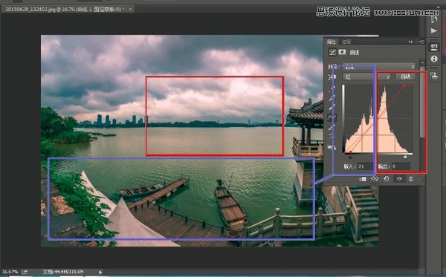Image resolution: width=446 pixels, height=277 pixels.
Task: Click the black point slider under histogram
Action: 350,157
